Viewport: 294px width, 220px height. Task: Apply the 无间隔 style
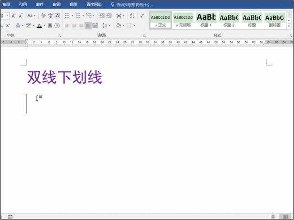(183, 20)
